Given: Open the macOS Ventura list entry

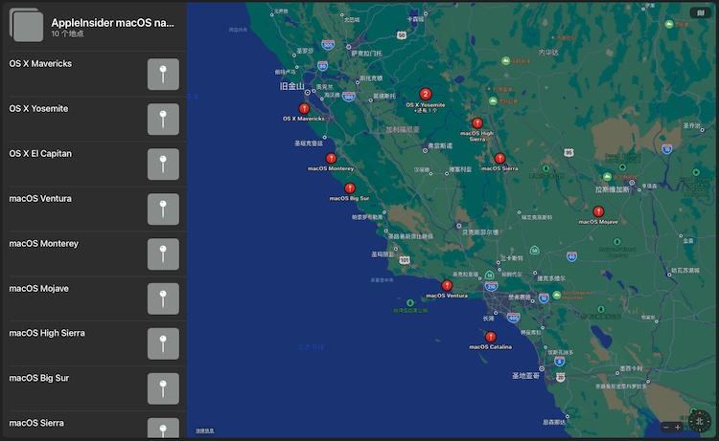Looking at the screenshot, I should [x=94, y=209].
